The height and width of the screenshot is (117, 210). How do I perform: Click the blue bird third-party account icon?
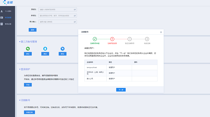click(x=62, y=49)
